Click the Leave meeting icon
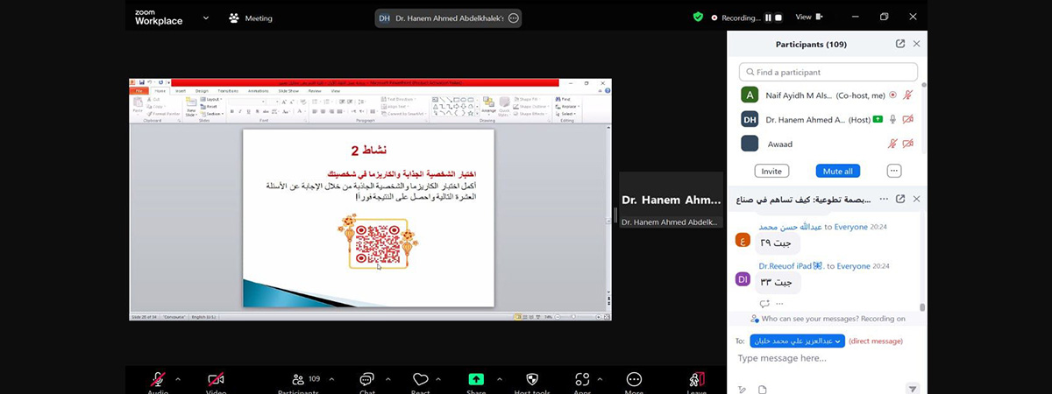 tap(697, 379)
